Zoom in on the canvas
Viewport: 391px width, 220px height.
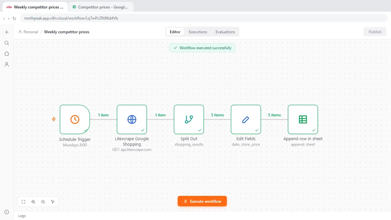(x=33, y=202)
